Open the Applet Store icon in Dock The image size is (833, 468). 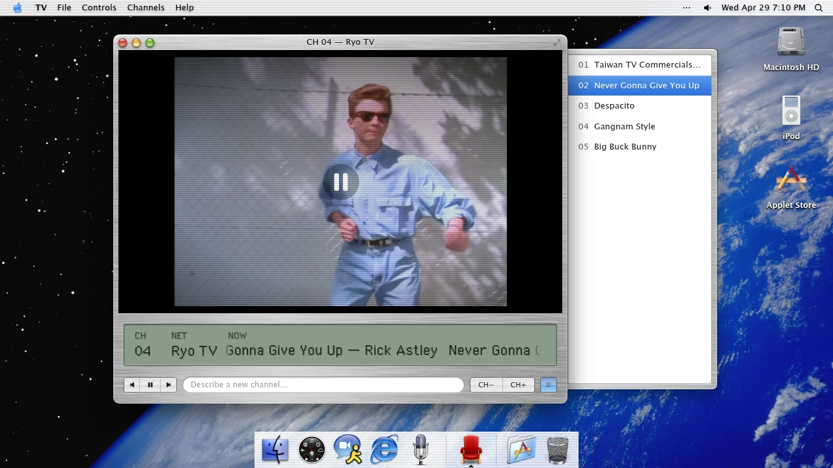pyautogui.click(x=521, y=450)
